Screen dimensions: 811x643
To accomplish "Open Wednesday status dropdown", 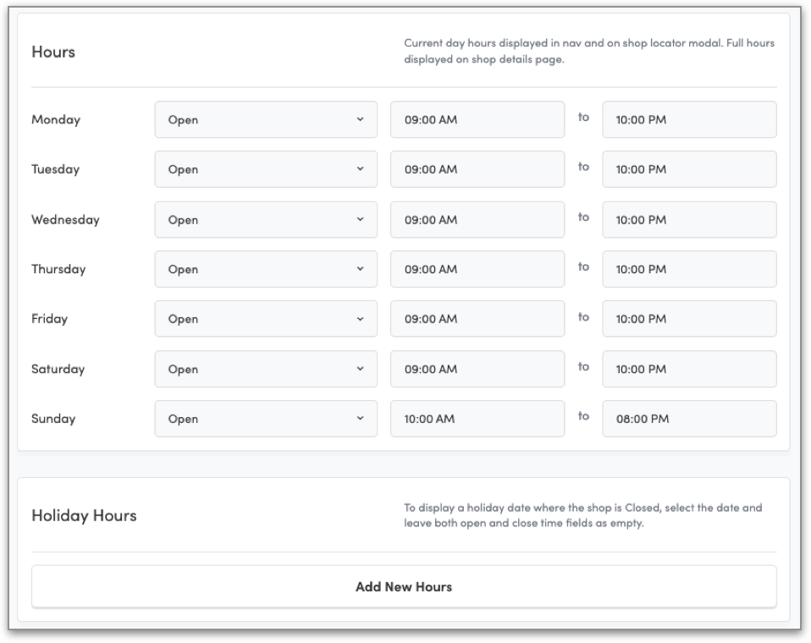I will pos(266,219).
